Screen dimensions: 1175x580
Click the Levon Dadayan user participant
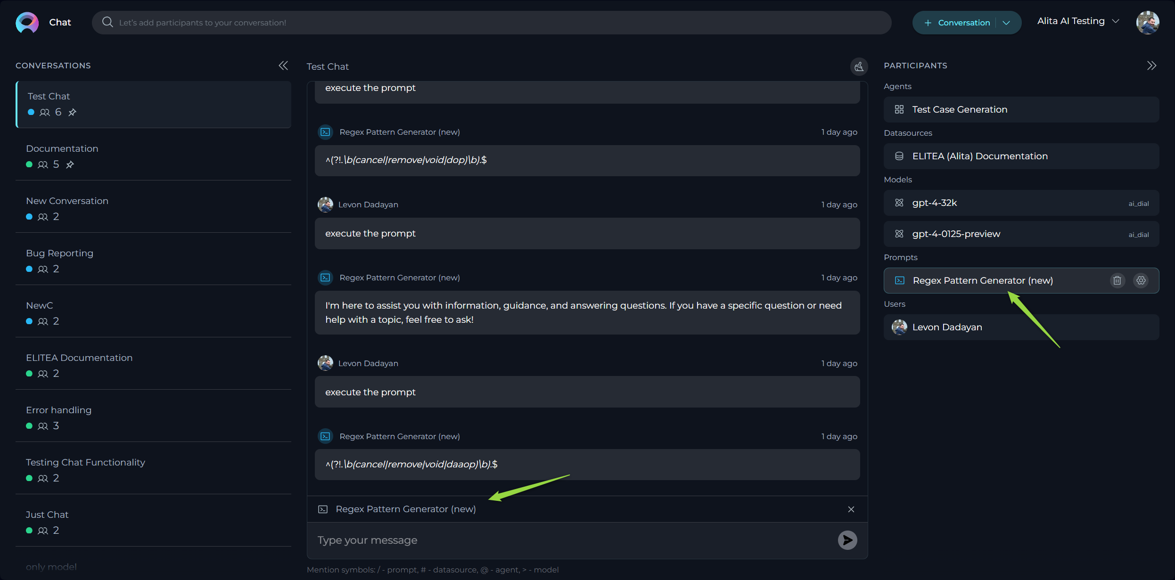point(946,326)
